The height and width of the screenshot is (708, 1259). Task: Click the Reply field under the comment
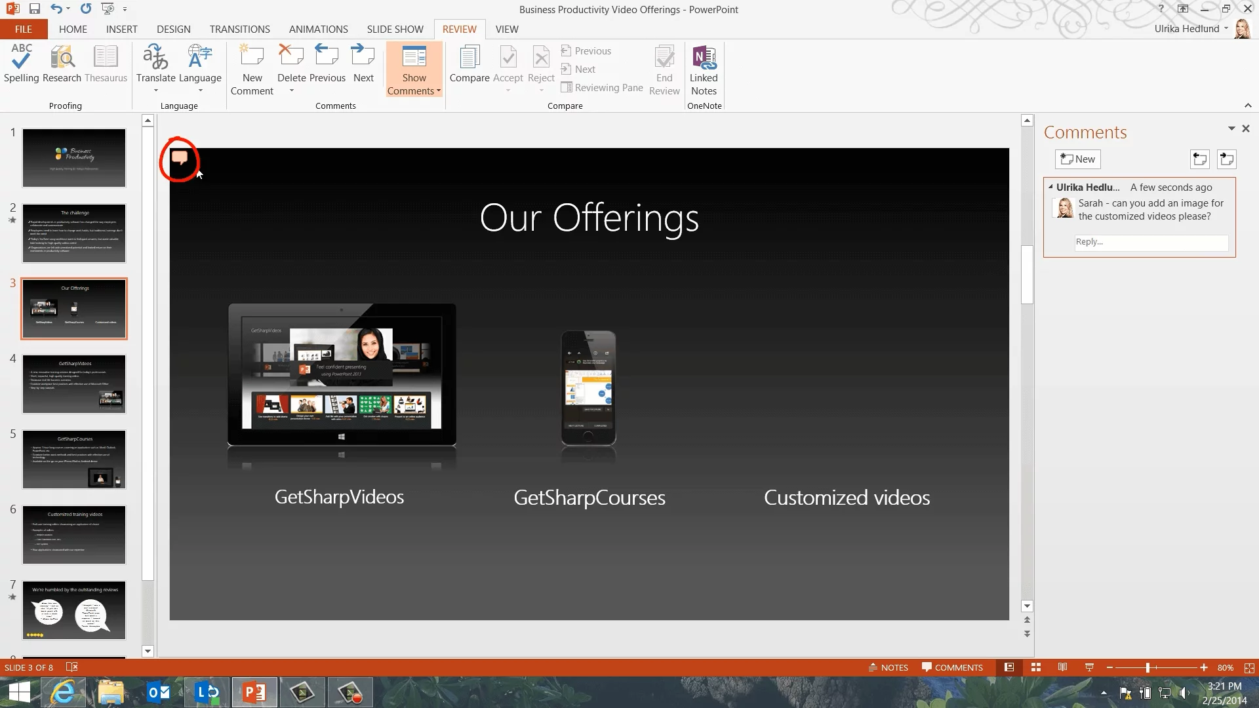click(x=1150, y=242)
